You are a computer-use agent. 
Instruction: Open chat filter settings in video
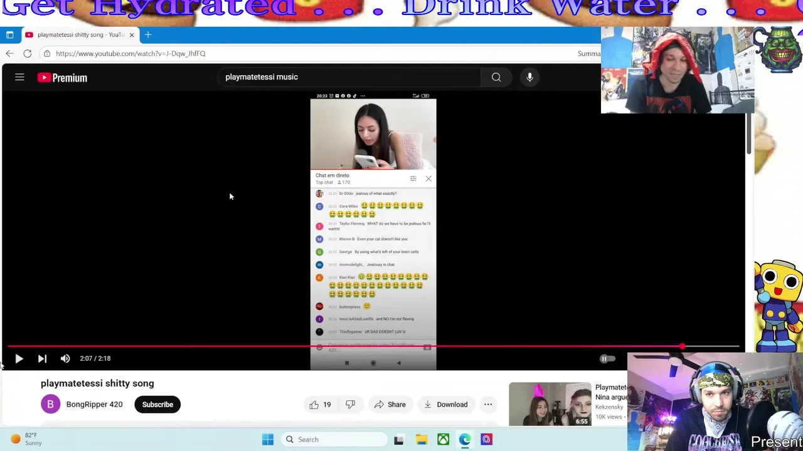pyautogui.click(x=413, y=179)
